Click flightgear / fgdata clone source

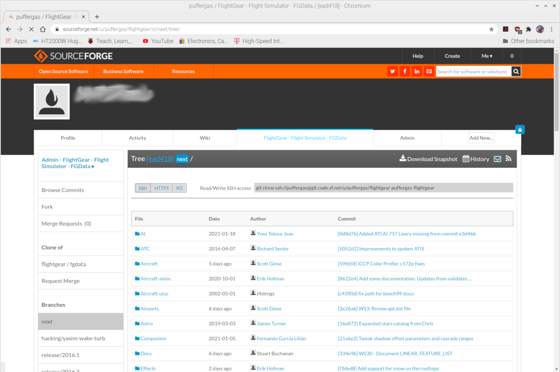coord(81,264)
